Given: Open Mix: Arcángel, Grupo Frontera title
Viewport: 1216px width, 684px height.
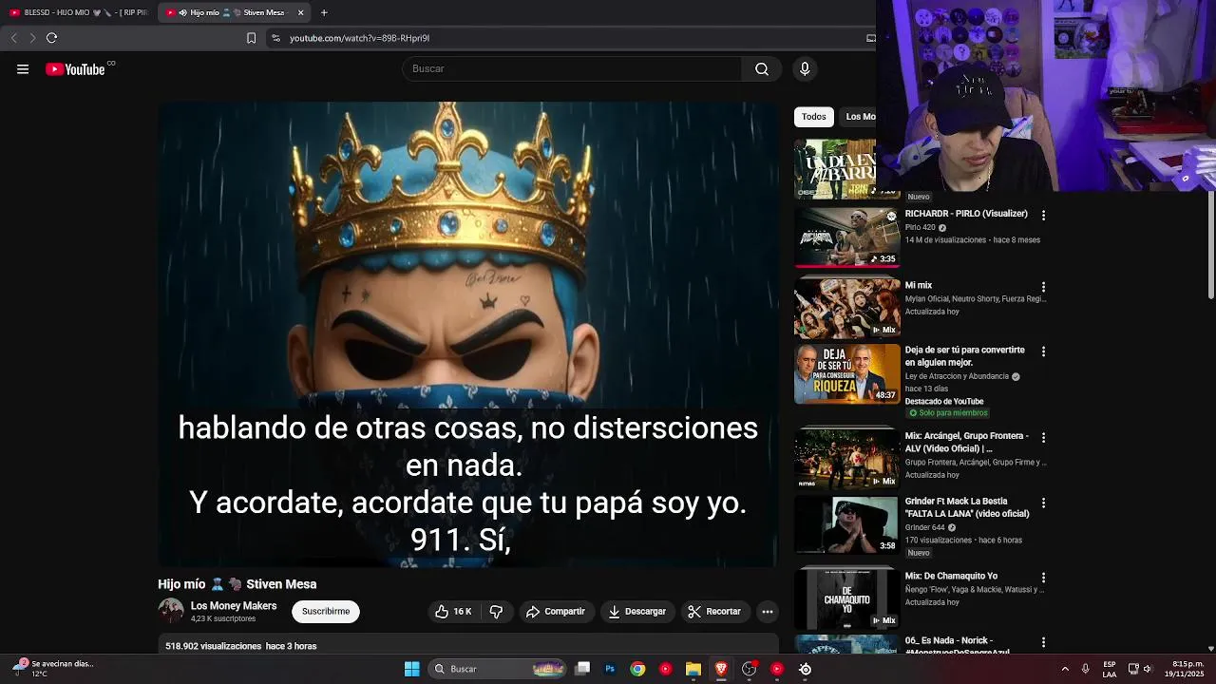Looking at the screenshot, I should (966, 442).
